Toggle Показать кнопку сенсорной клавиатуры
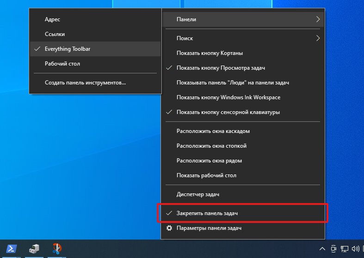Viewport: 364px width, 258px height. click(243, 112)
